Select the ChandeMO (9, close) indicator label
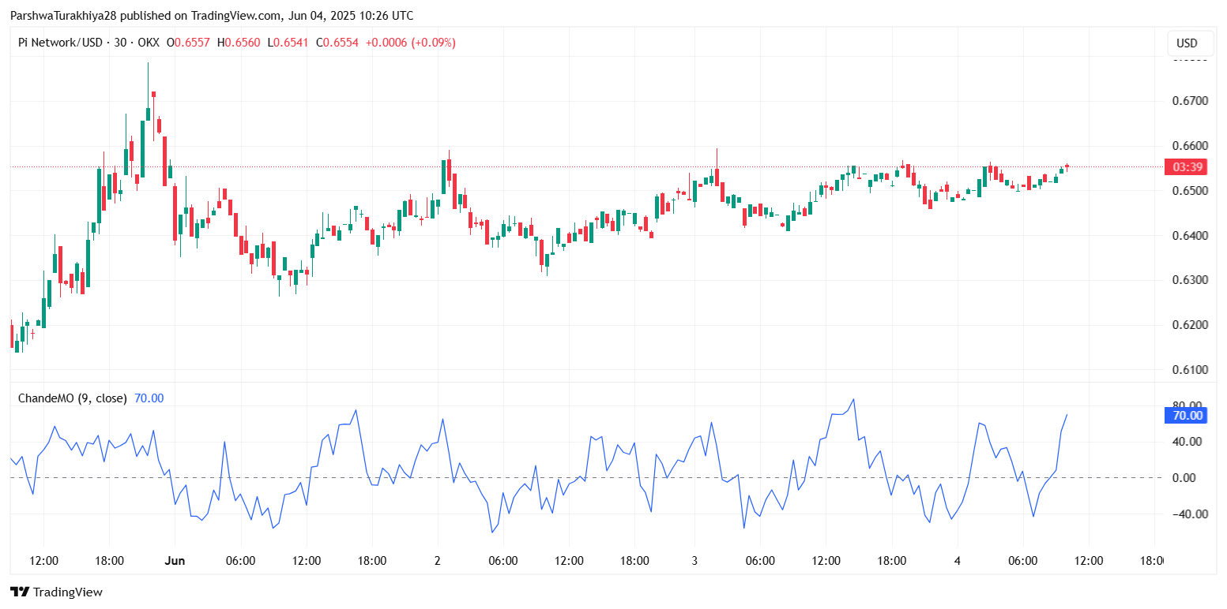 [x=72, y=398]
